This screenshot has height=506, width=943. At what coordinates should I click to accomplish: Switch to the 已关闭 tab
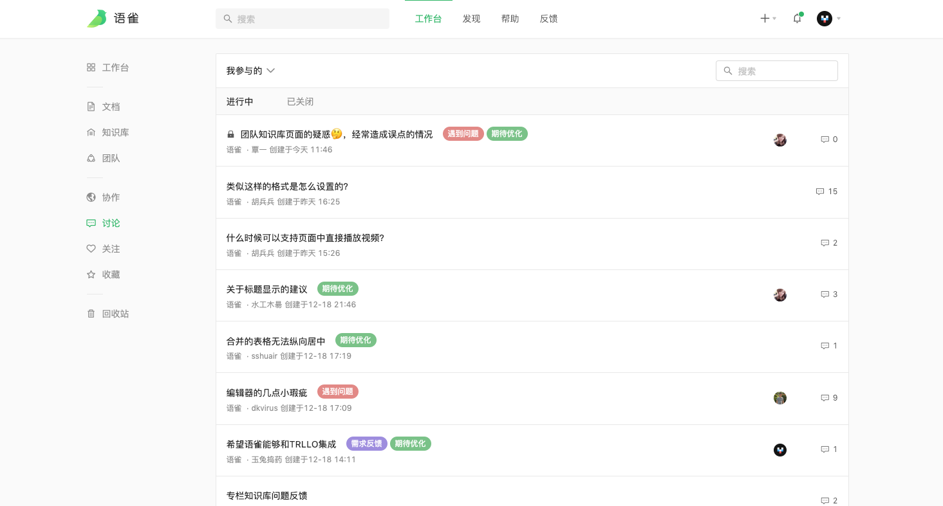pos(300,102)
